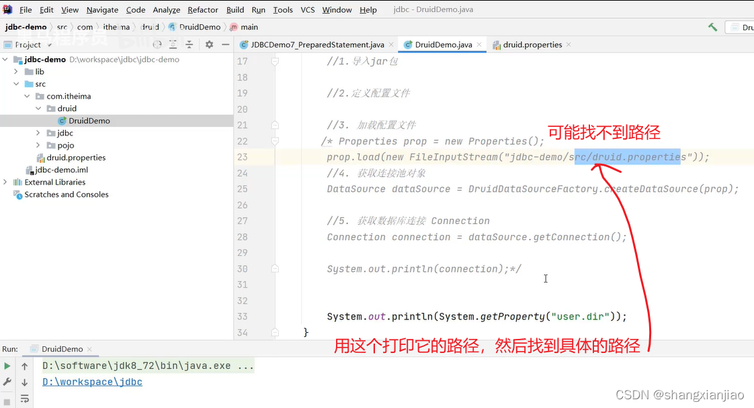
Task: Open Project panel settings gear
Action: [x=209, y=45]
